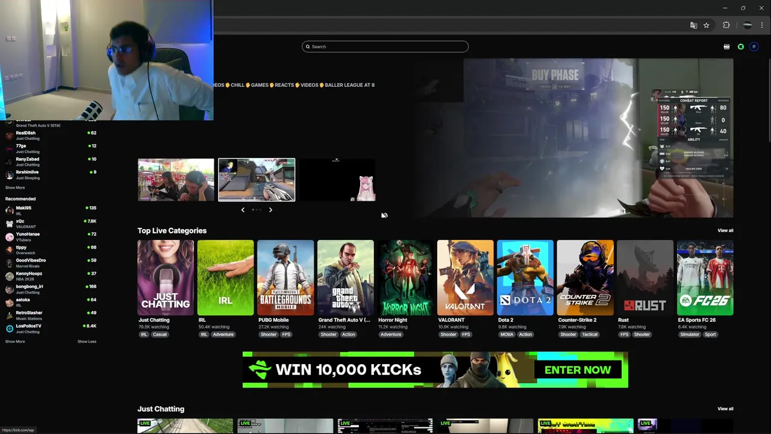771x434 pixels.
Task: Open the IRL category card
Action: point(225,278)
